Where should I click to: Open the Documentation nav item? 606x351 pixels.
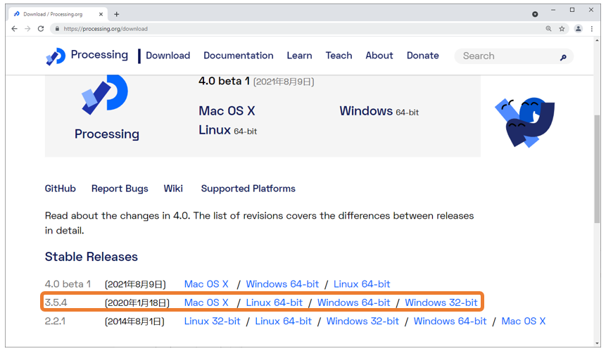click(x=239, y=56)
